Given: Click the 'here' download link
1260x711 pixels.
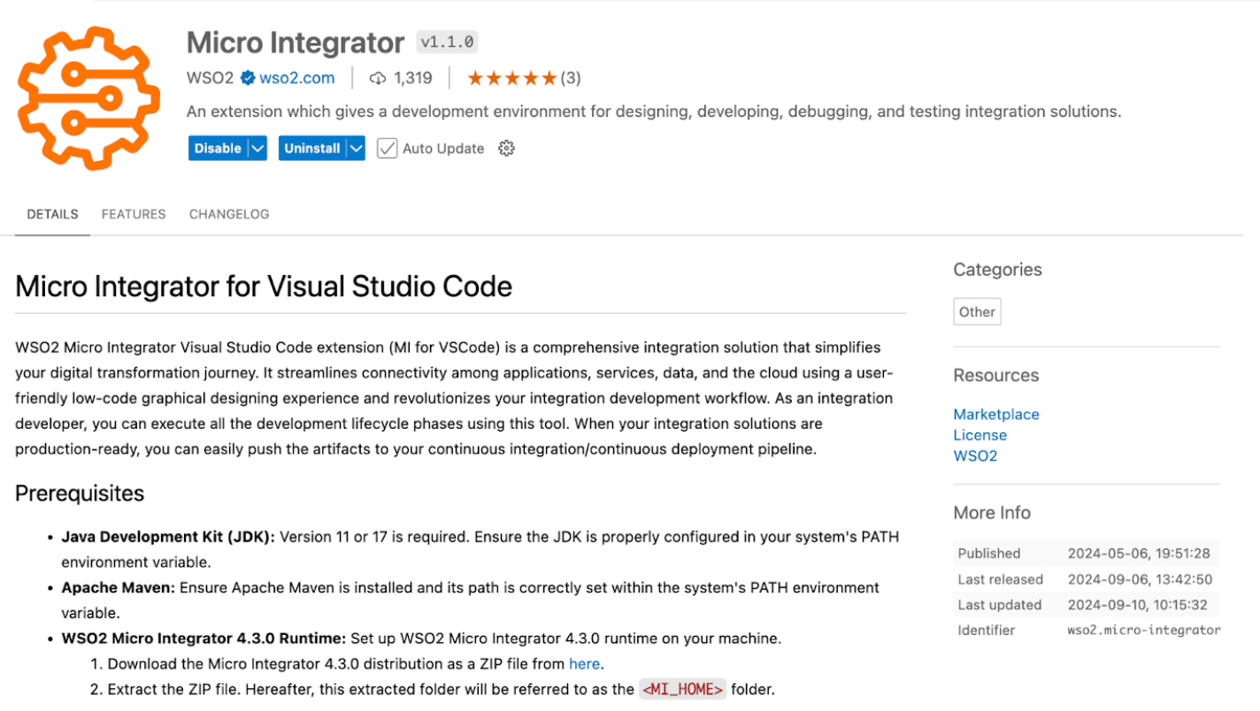Looking at the screenshot, I should click(584, 663).
